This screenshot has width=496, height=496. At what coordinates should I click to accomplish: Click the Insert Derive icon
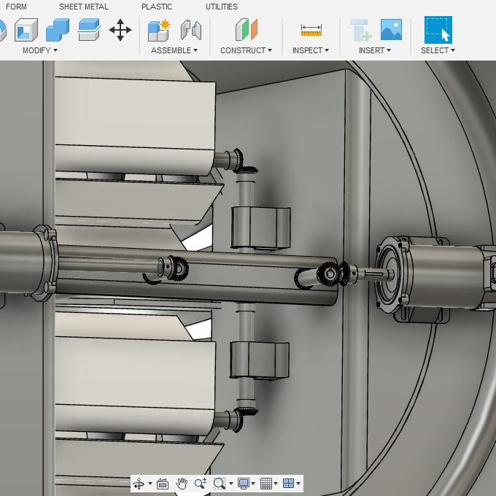(x=360, y=31)
